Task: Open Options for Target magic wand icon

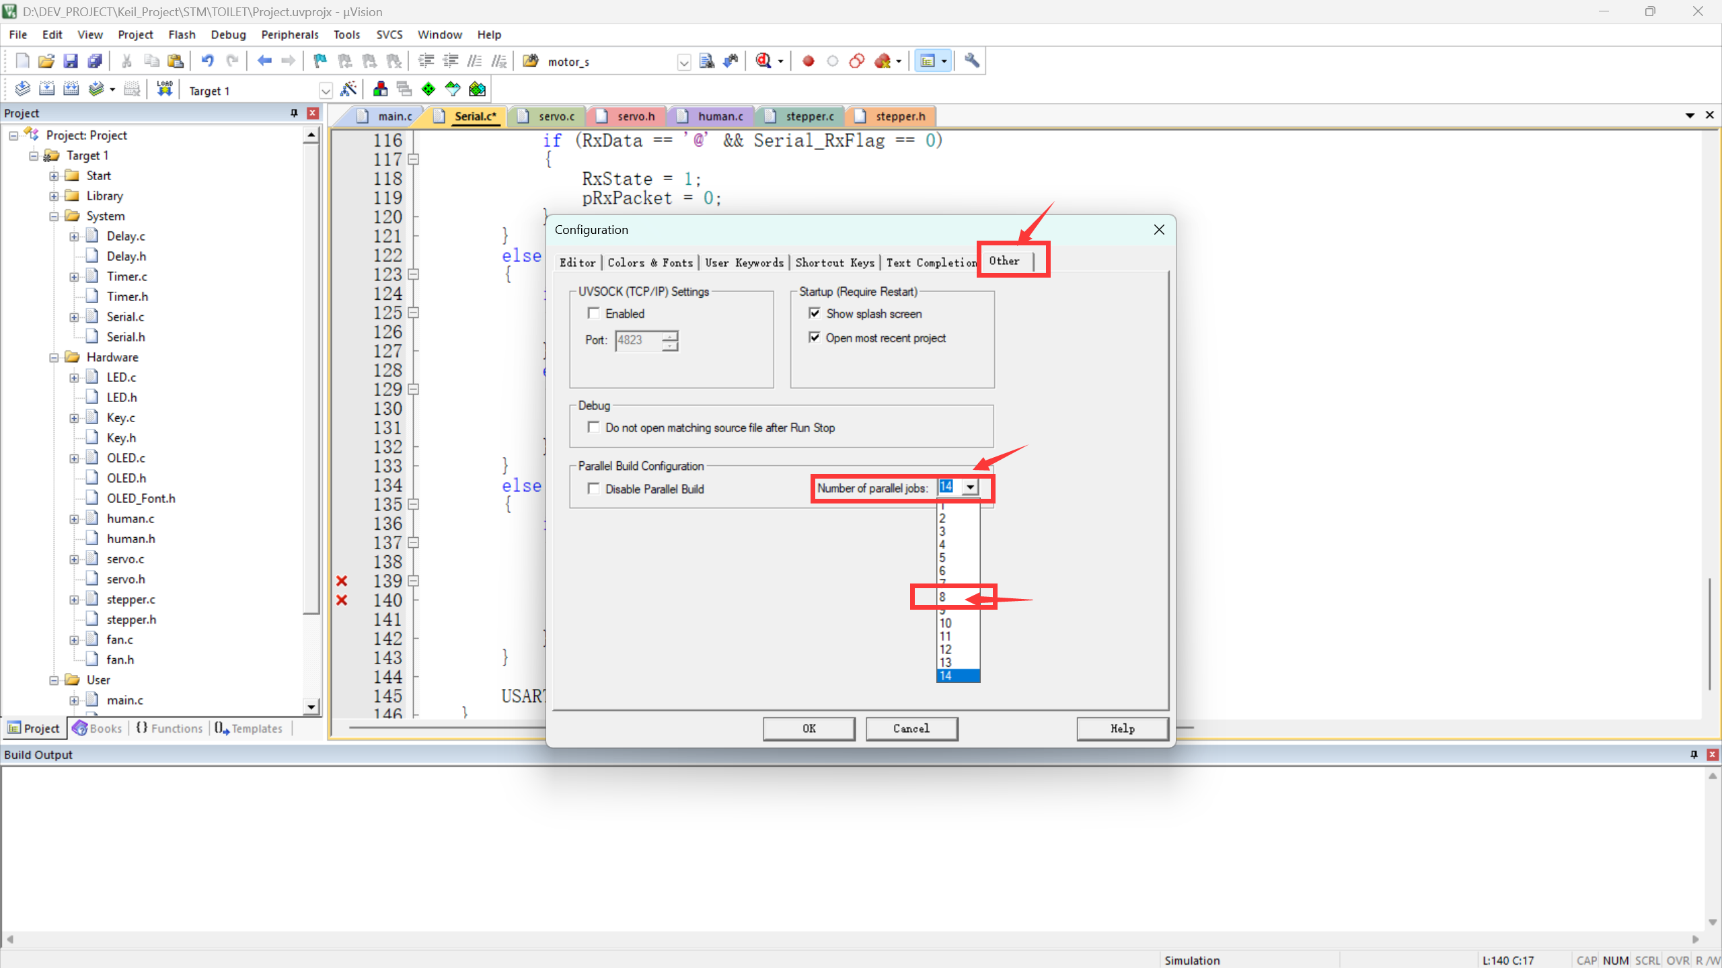Action: (x=348, y=89)
